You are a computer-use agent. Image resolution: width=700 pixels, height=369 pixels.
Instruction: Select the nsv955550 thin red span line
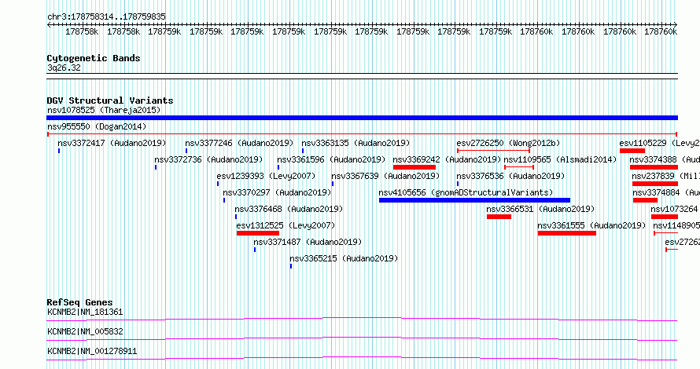pos(362,134)
